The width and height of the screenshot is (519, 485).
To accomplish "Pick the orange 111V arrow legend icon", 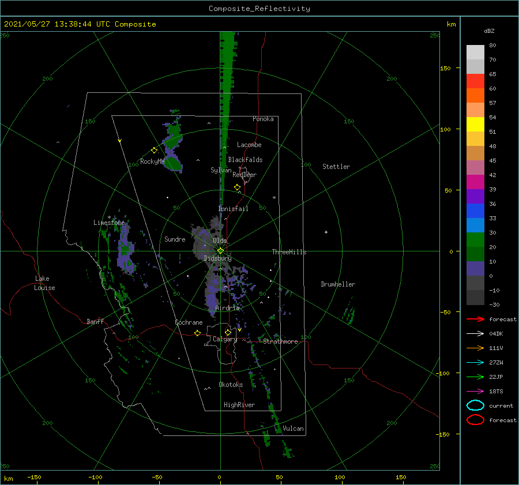I will click(475, 348).
